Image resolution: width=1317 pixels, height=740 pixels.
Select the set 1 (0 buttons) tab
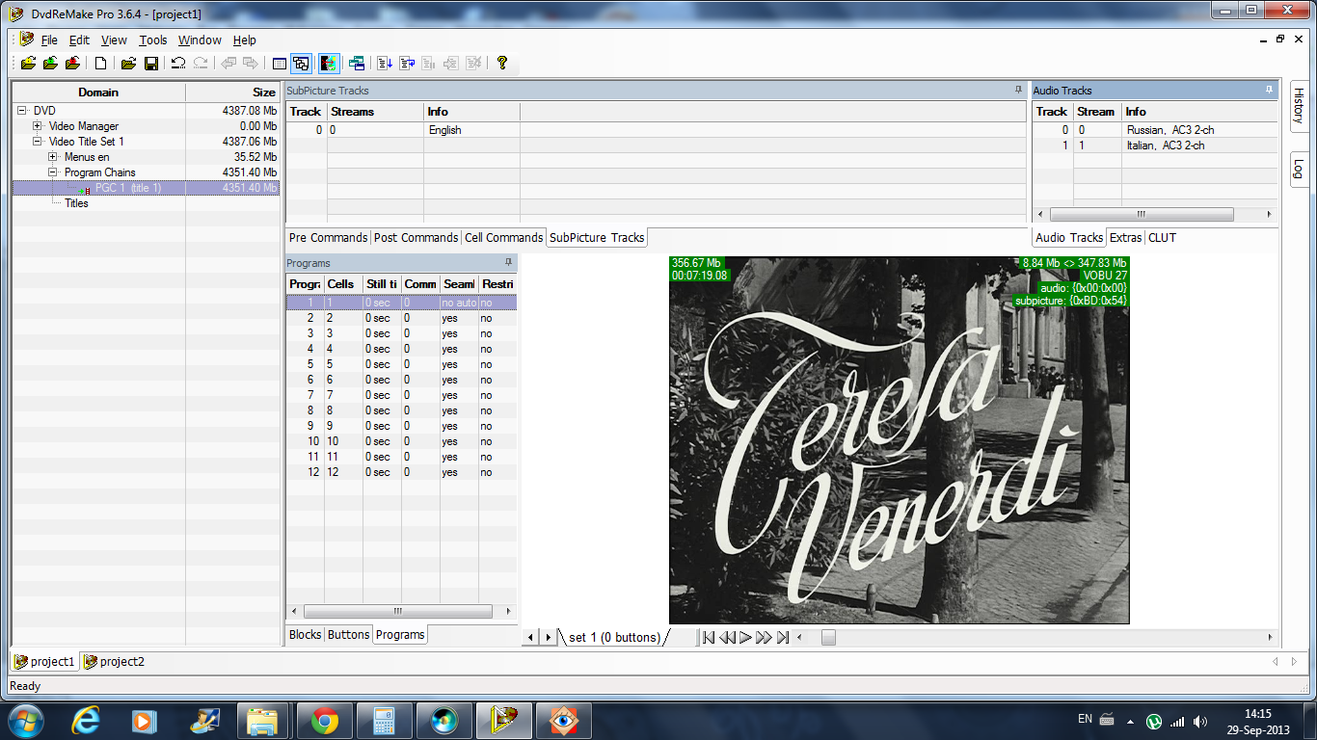[x=613, y=637]
